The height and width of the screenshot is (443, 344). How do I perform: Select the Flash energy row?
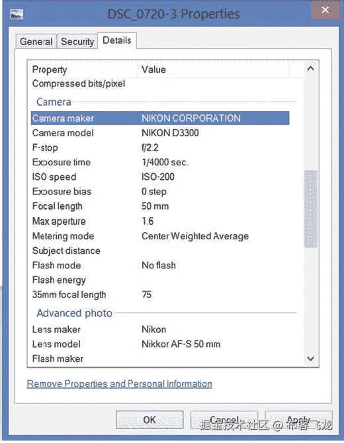[160, 280]
